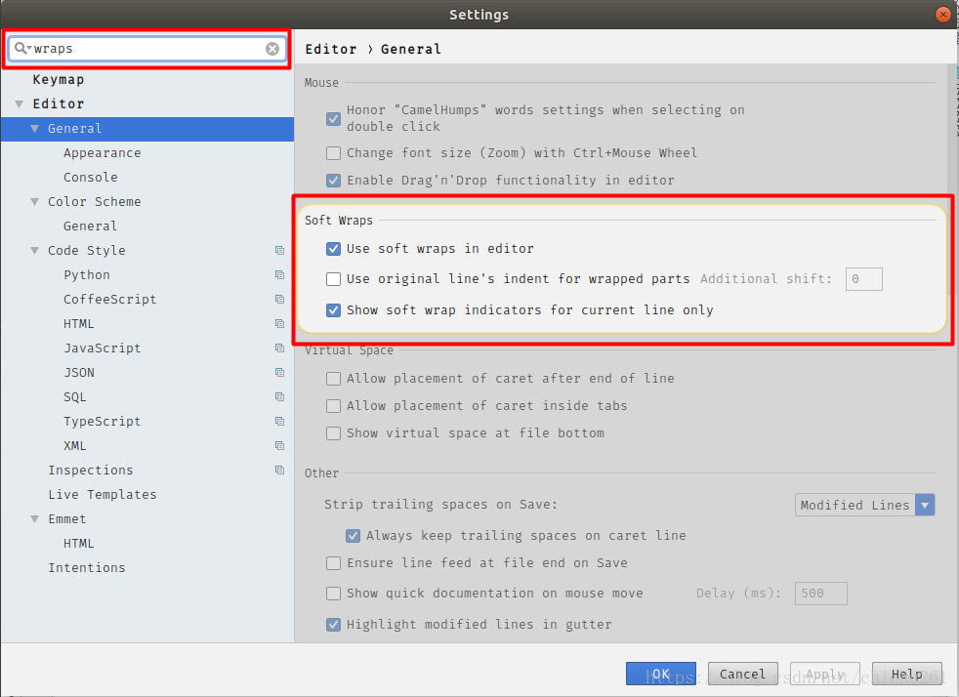Open JavaScript code style settings
This screenshot has height=697, width=959.
click(x=103, y=348)
